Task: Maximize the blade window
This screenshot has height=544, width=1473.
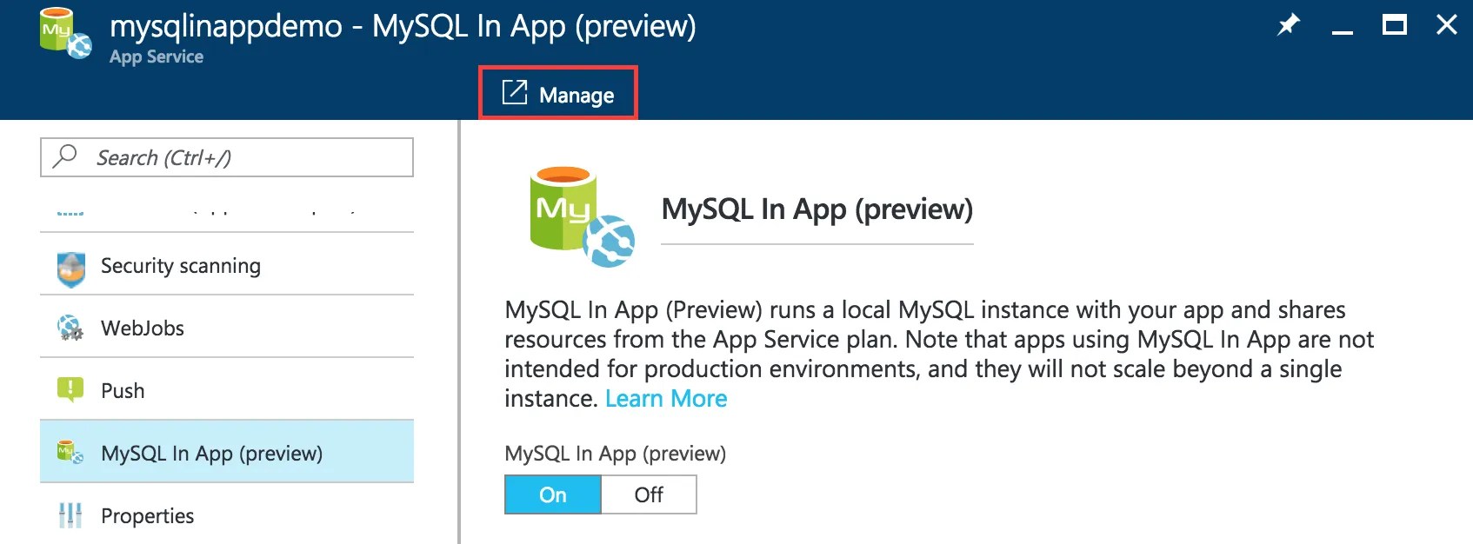Action: [1395, 24]
